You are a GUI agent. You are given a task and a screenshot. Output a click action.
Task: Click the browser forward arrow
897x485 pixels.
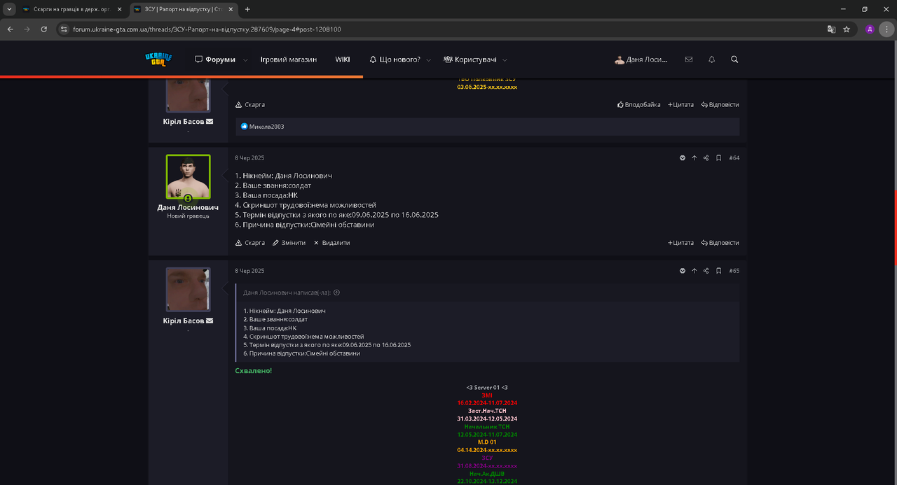[27, 29]
